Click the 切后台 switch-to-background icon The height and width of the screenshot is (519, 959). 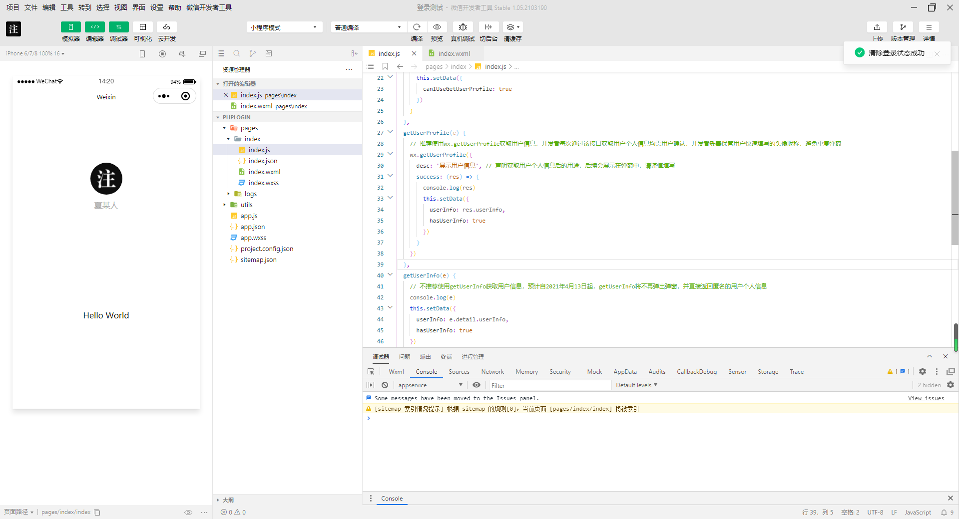(488, 27)
